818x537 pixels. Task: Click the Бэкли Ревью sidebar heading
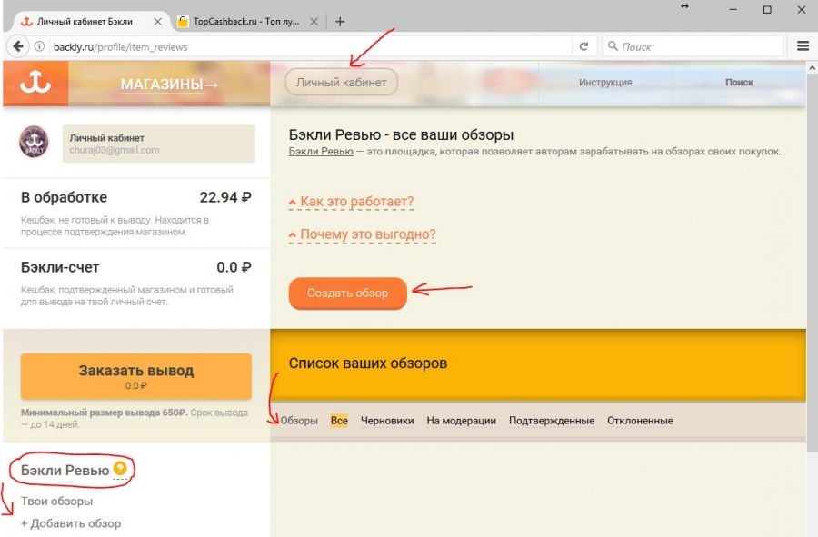coord(65,471)
